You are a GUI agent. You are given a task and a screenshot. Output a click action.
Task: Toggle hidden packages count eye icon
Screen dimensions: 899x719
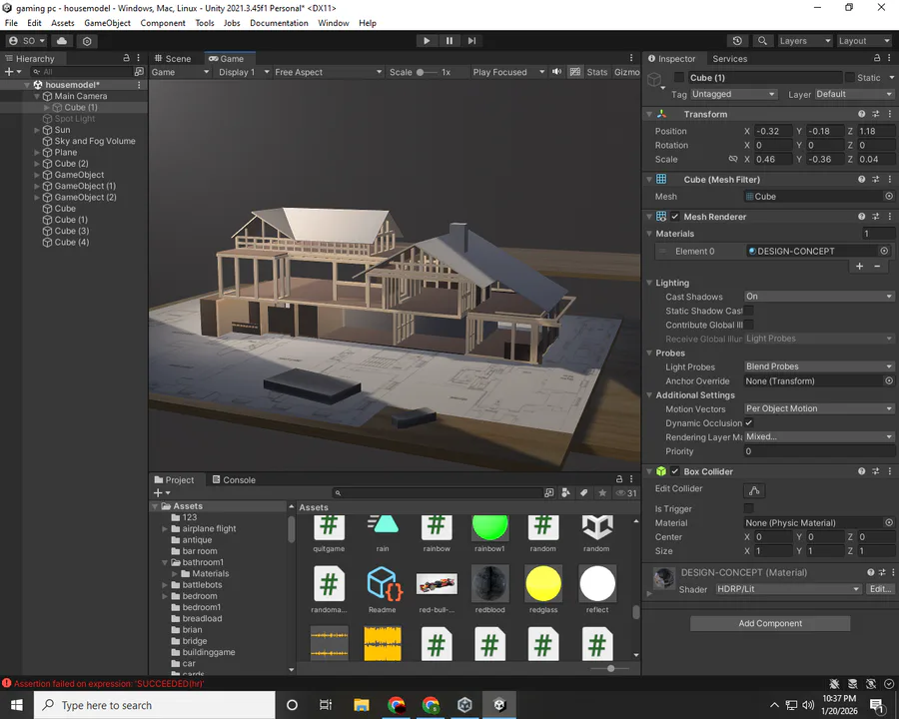626,493
